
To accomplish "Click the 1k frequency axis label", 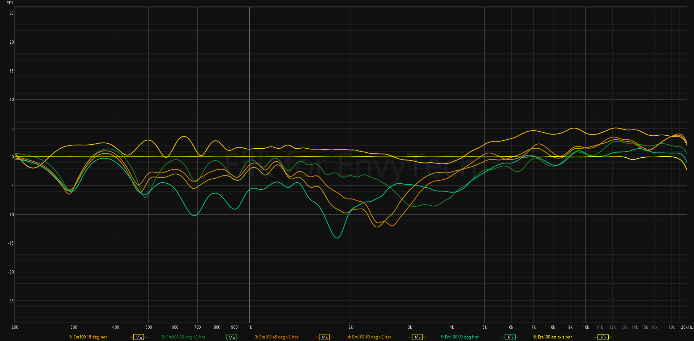I will click(x=250, y=327).
